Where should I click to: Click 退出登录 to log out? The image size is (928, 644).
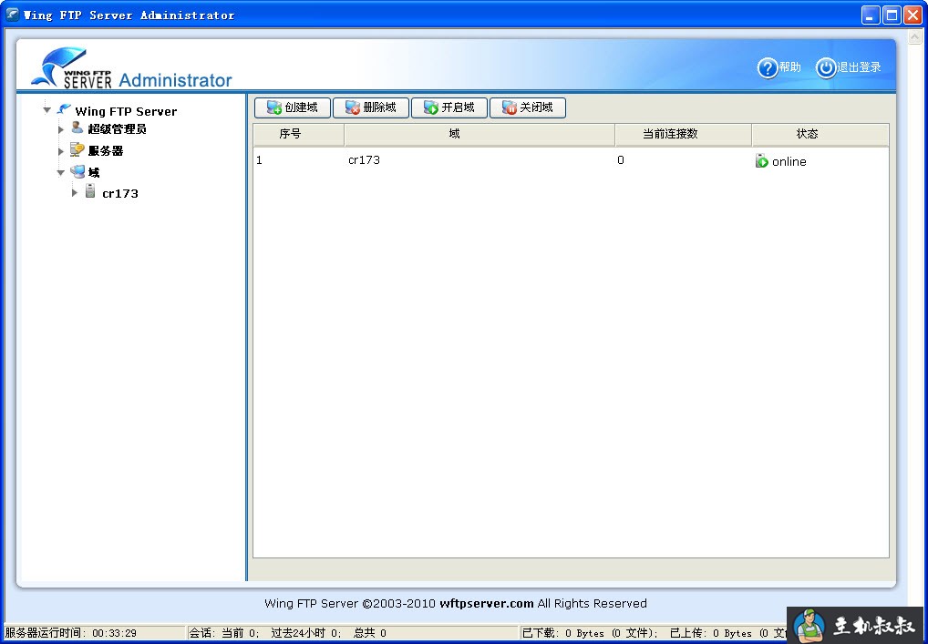[859, 67]
